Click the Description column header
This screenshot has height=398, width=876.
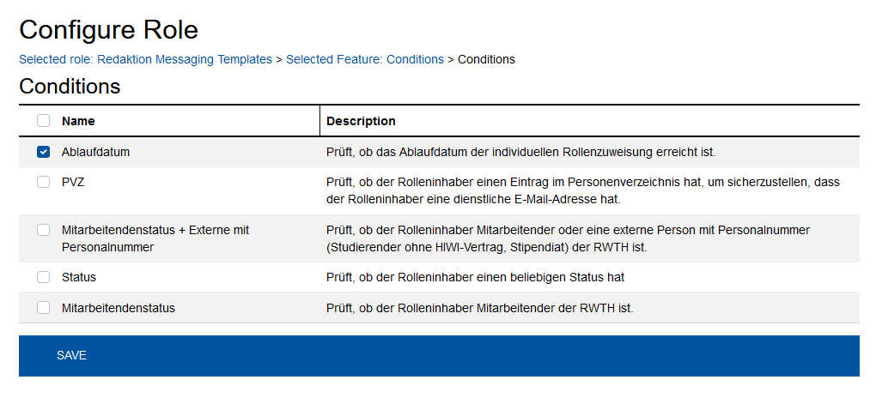coord(361,121)
